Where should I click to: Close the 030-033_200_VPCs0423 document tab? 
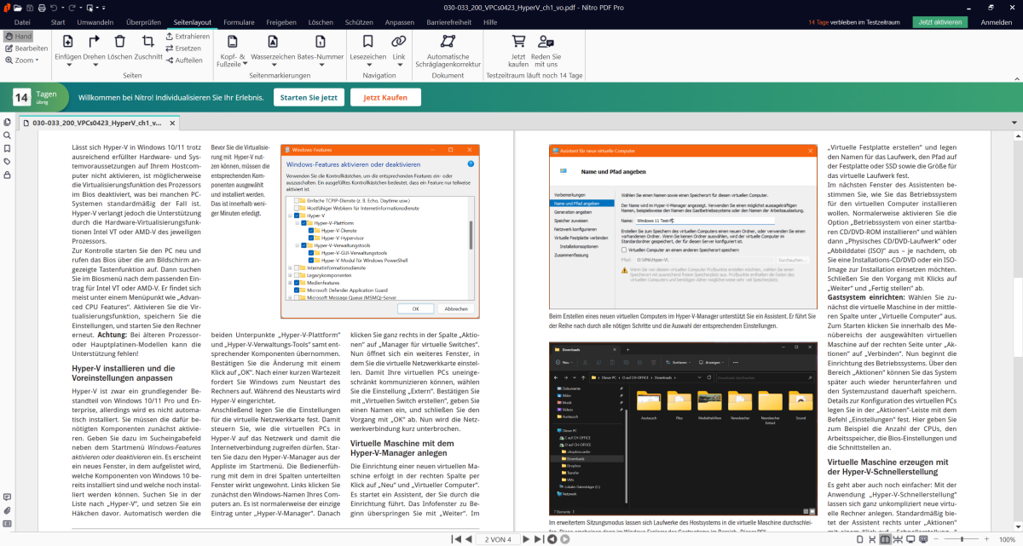(174, 123)
